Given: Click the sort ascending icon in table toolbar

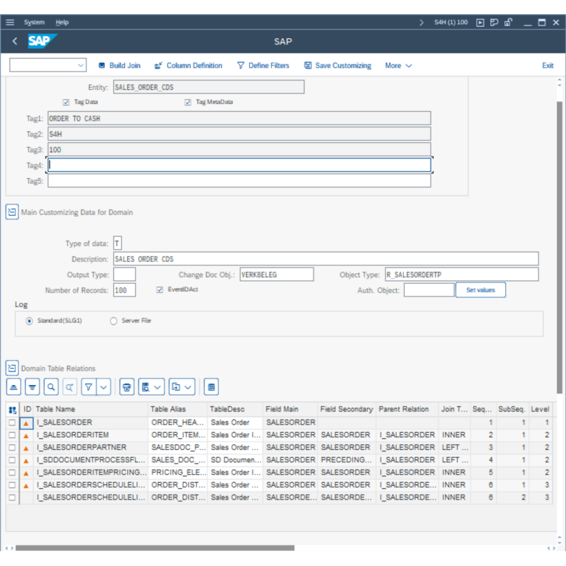Looking at the screenshot, I should [x=14, y=387].
